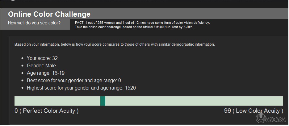The height and width of the screenshot is (126, 289).
Task: Click the Online Color Challenge heading
Action: tap(49, 14)
